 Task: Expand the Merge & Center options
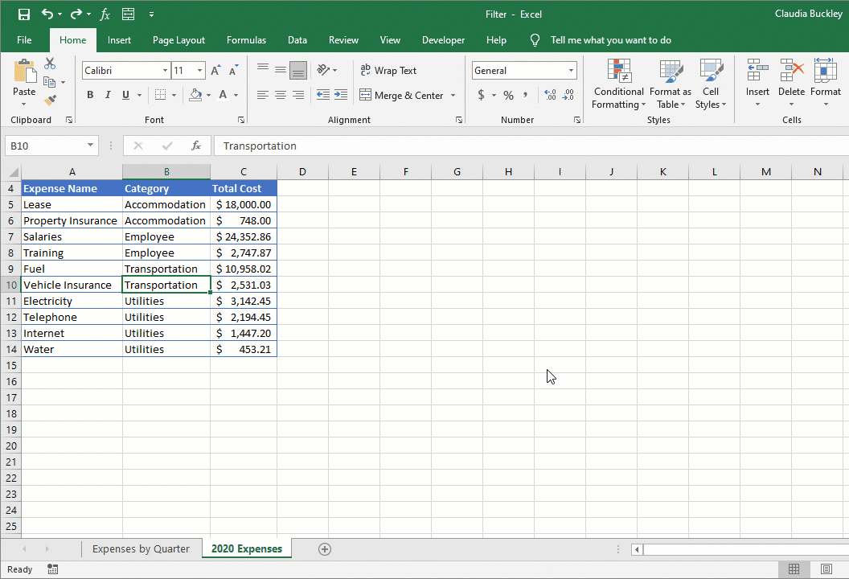(x=453, y=94)
